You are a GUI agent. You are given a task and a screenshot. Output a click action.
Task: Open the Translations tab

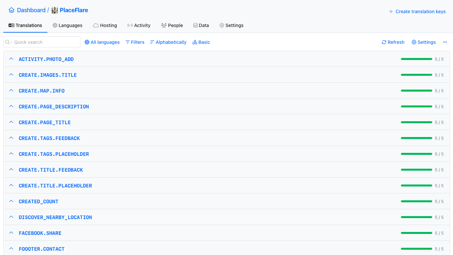[x=25, y=25]
